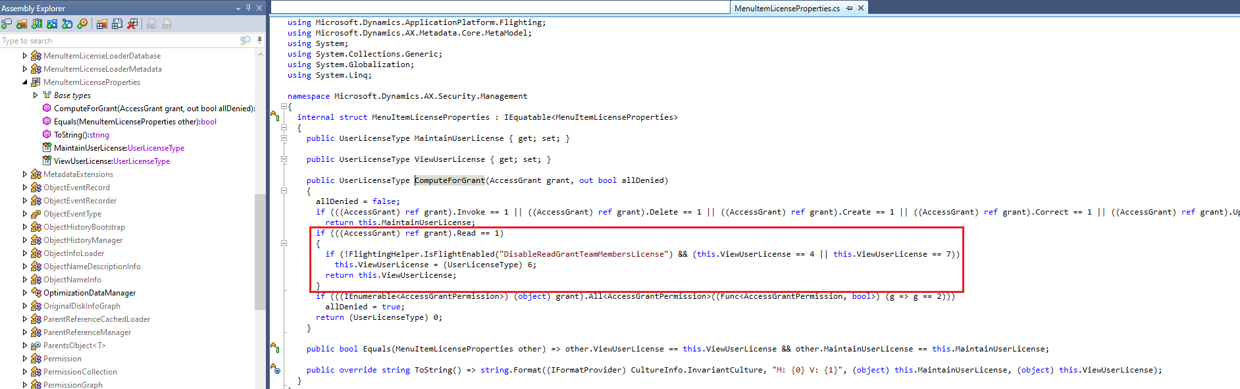This screenshot has height=389, width=1240.
Task: Select the ParentReferenceCachedLoader tree item
Action: click(97, 319)
